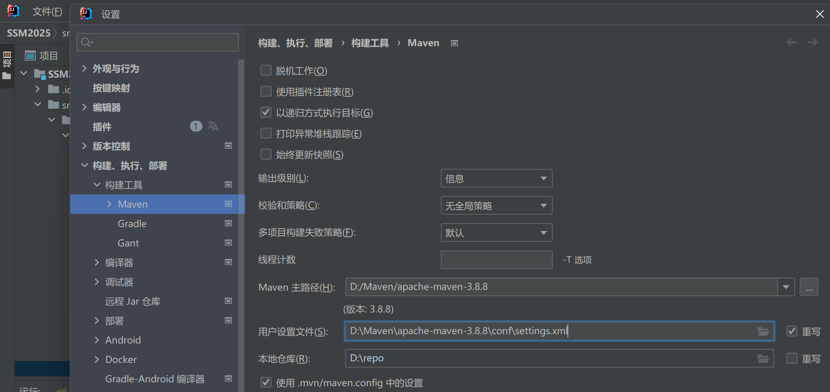
Task: Click the translate icon next to 插件 entry
Action: (213, 126)
